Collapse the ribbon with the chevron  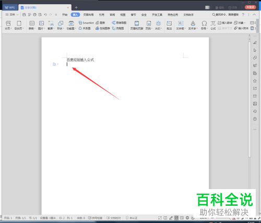[254, 15]
